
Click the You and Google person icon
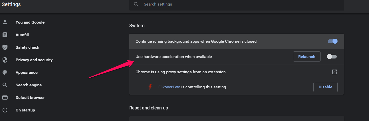click(x=5, y=22)
